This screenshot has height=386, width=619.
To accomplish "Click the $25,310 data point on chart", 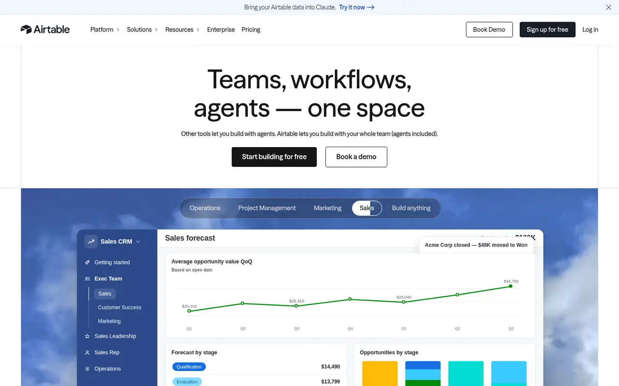I will 296,306.
